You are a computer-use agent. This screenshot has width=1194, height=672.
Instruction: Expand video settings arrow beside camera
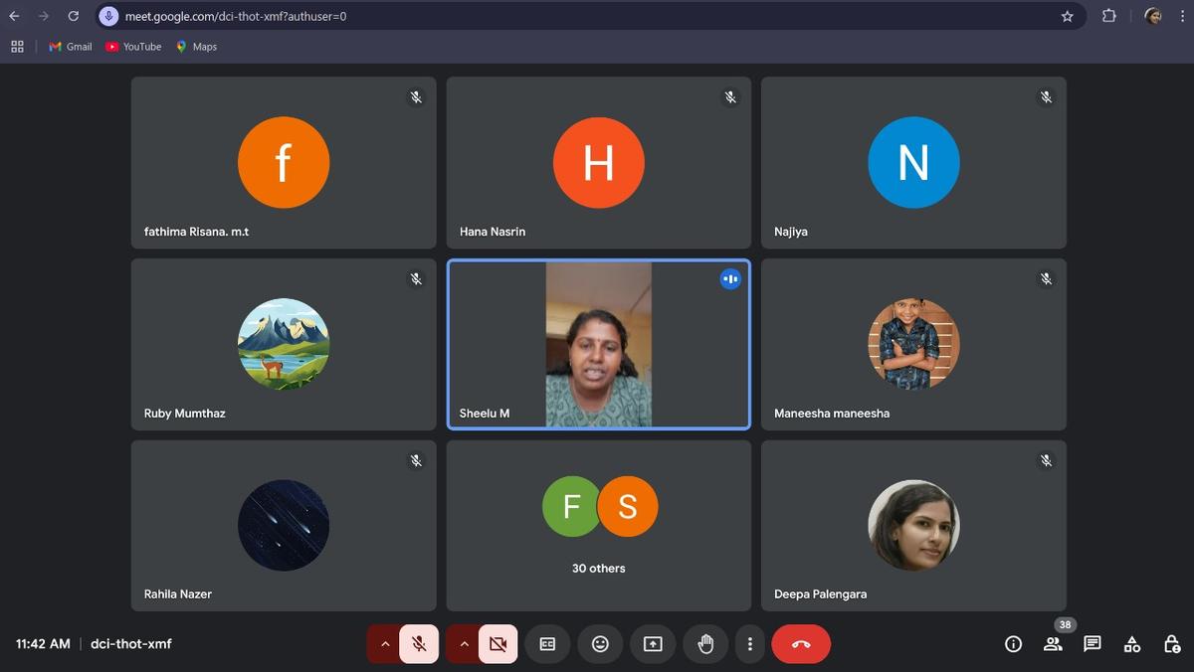point(463,644)
